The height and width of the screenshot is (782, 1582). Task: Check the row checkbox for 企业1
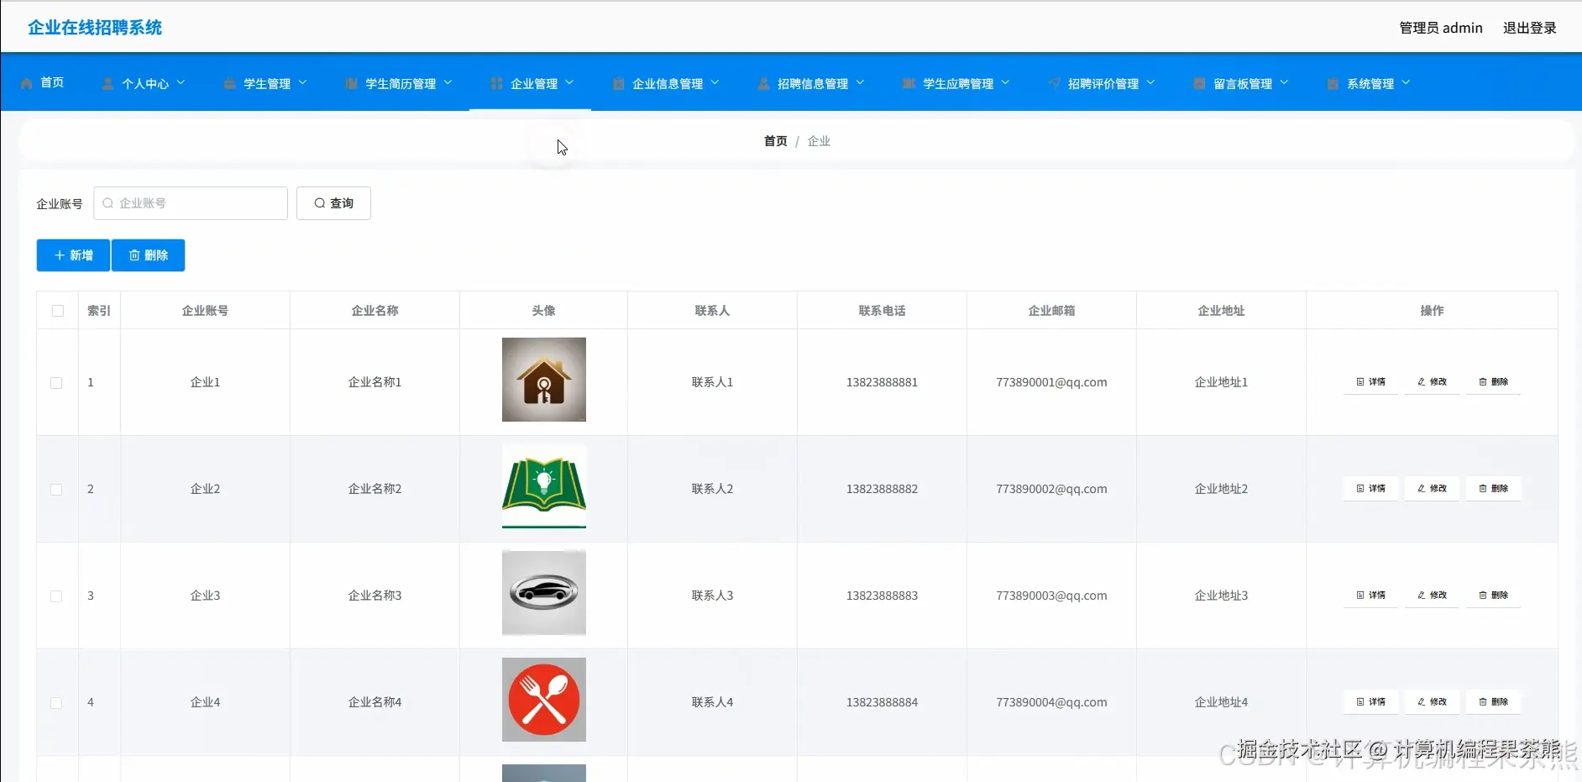point(56,383)
